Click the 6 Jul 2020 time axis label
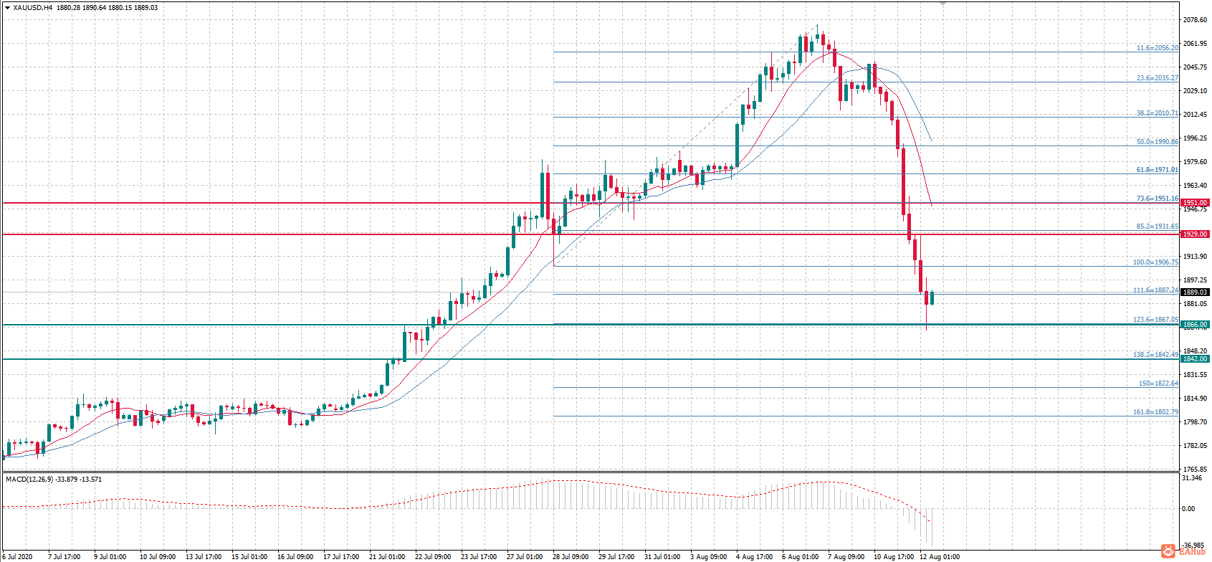 click(17, 557)
